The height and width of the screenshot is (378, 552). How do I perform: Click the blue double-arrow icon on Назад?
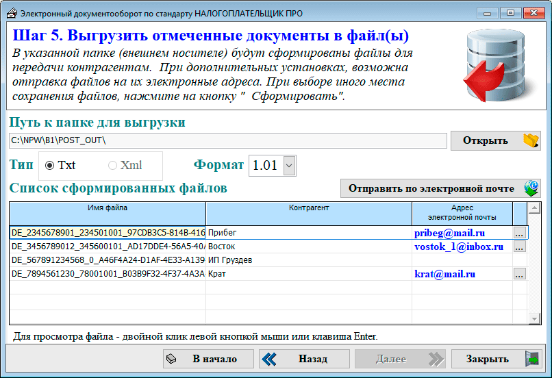270,359
